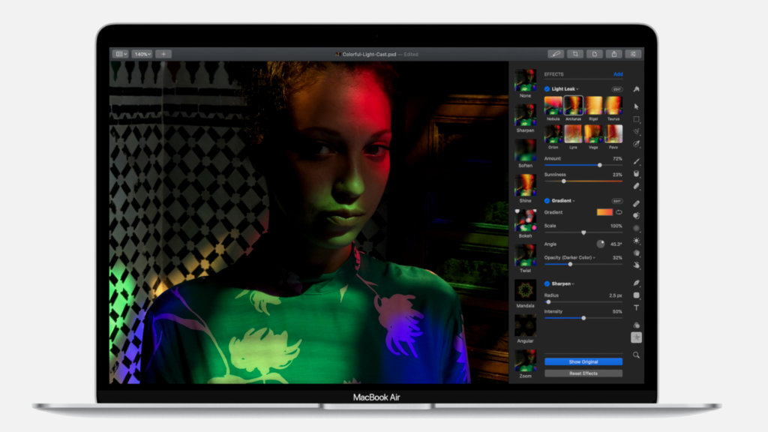Choose the Orion light leak preset
This screenshot has width=768, height=432.
coord(553,133)
